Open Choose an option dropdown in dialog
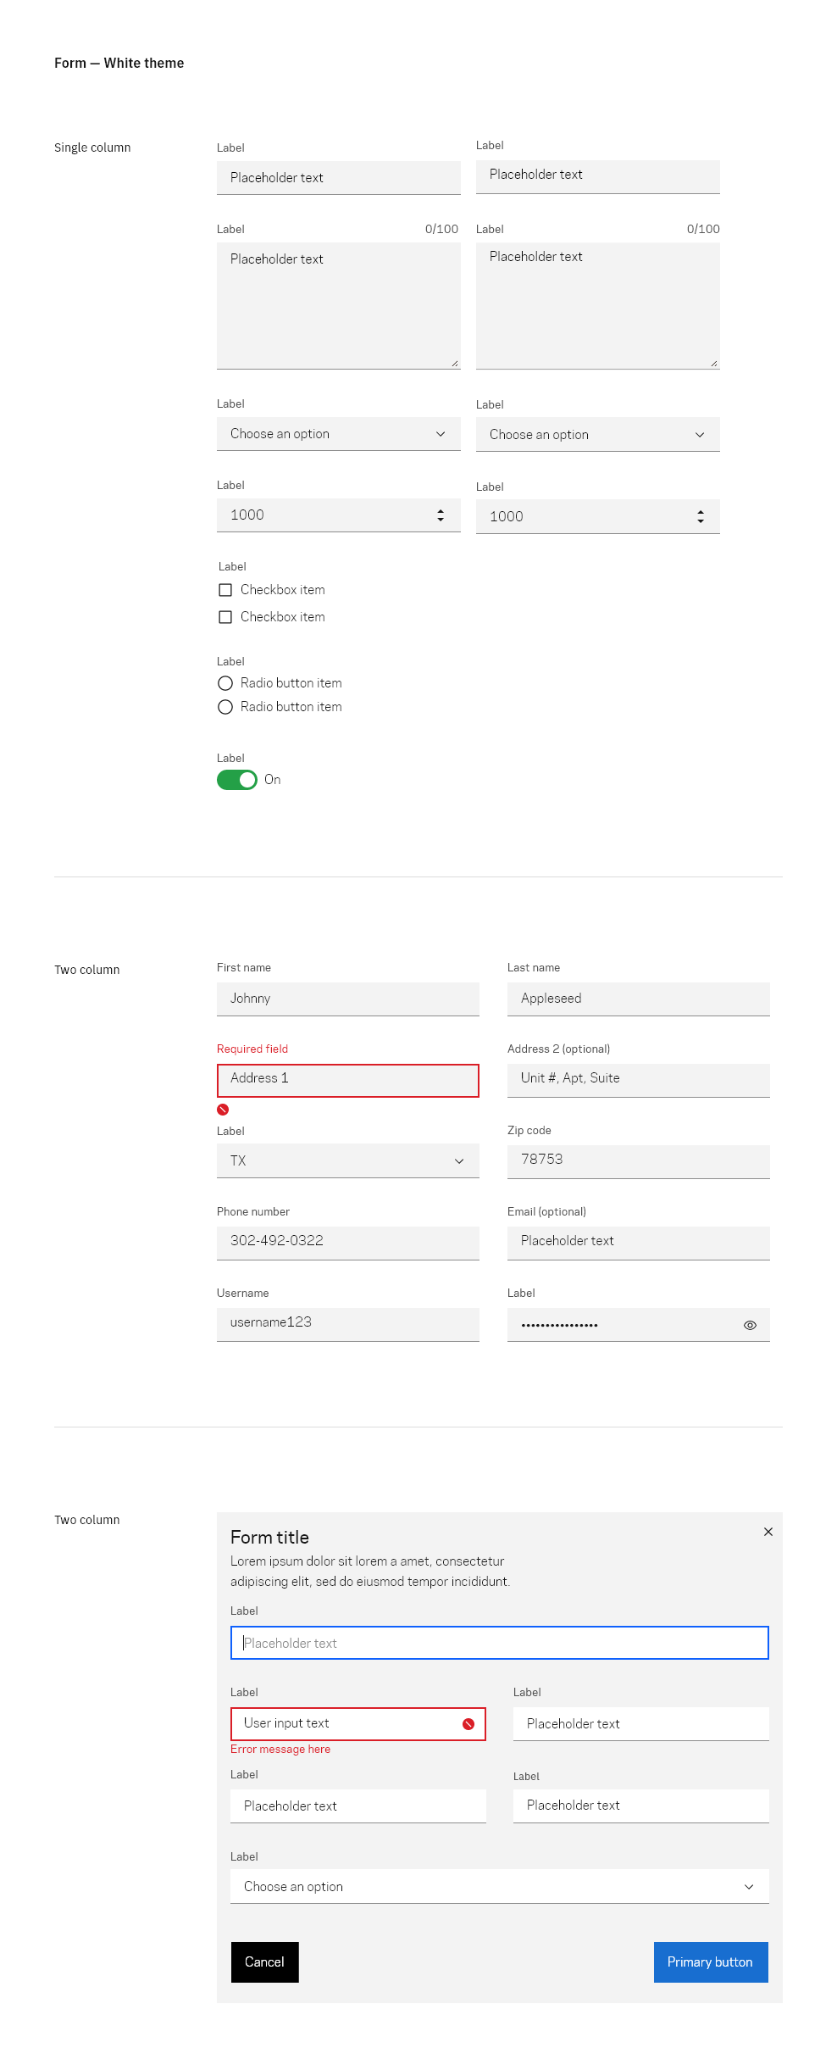This screenshot has height=2070, width=837. [x=500, y=1887]
